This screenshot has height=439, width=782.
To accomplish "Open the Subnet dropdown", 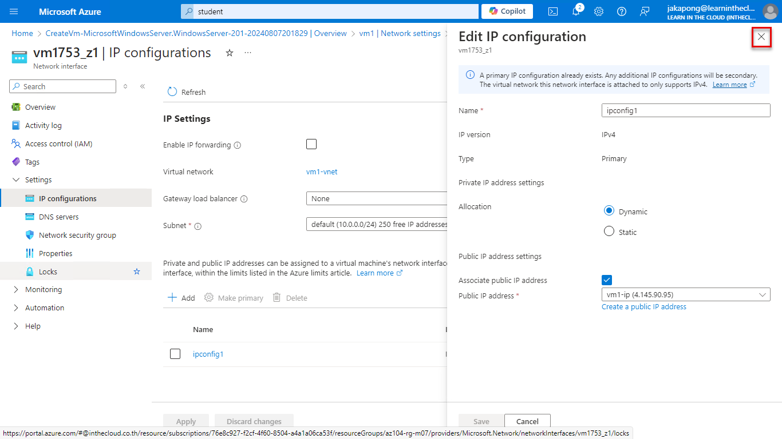I will pos(377,224).
